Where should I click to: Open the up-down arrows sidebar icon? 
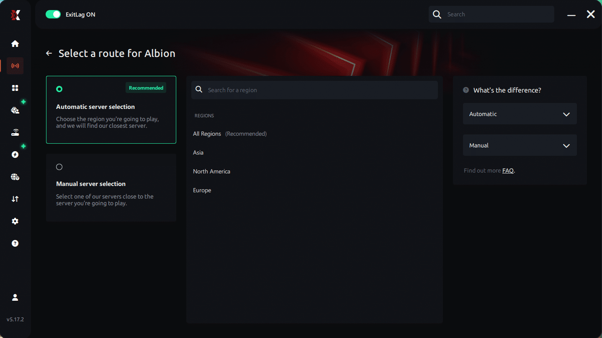15,199
